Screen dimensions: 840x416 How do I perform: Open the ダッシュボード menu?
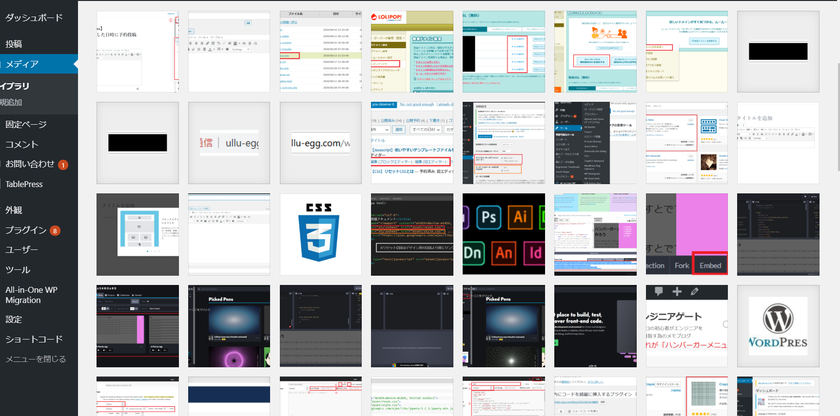click(34, 18)
